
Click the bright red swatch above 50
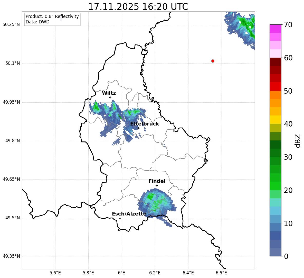click(x=275, y=86)
